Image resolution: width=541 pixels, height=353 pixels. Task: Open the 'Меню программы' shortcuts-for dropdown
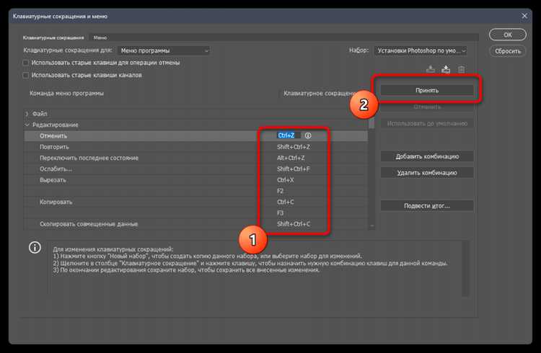pos(164,50)
